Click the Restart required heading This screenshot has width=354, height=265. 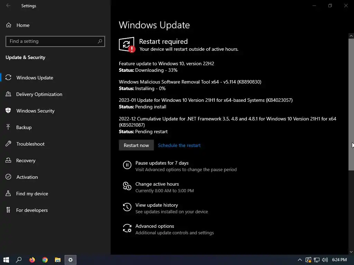click(x=163, y=41)
